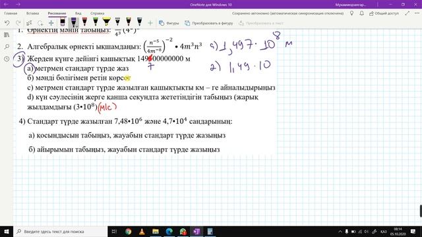
Task: Open the notebooks navigation panel icon
Action: click(7, 35)
